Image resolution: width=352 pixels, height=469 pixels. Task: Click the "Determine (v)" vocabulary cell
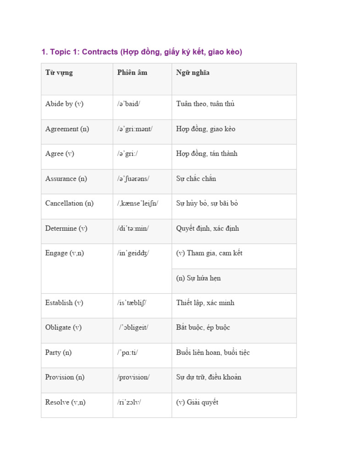point(66,229)
